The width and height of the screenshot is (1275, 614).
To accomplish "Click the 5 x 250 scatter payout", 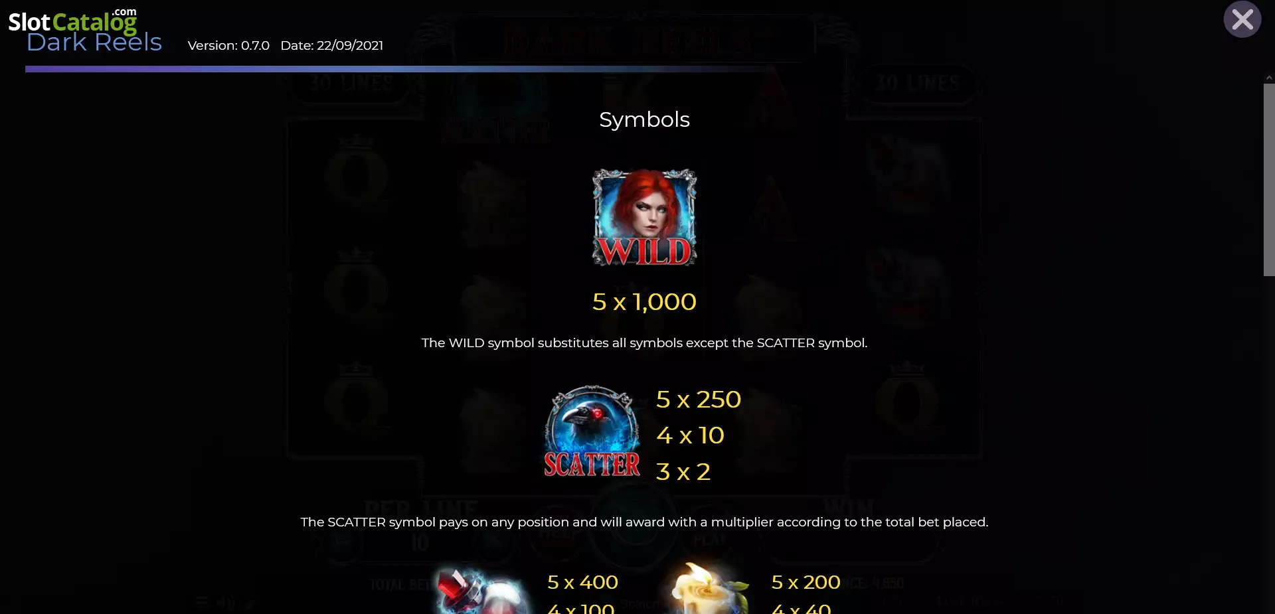I will [699, 400].
